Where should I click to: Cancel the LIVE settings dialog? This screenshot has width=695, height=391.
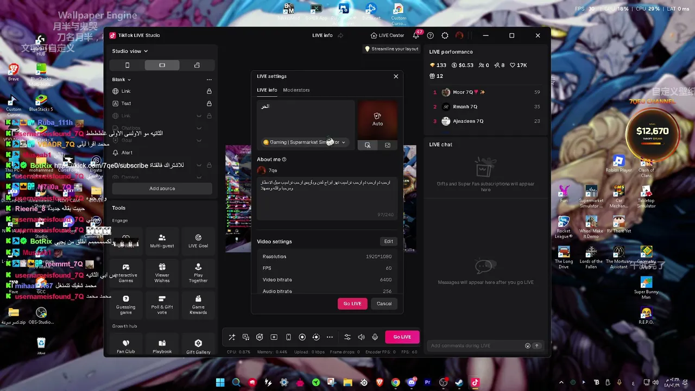(x=384, y=304)
